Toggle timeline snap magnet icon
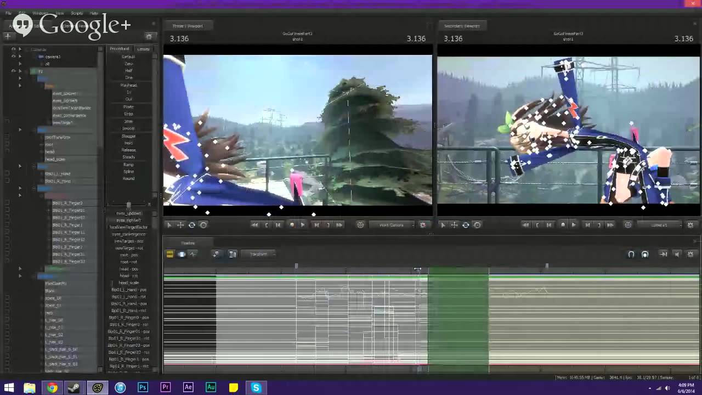Viewport: 702px width, 395px height. click(631, 255)
